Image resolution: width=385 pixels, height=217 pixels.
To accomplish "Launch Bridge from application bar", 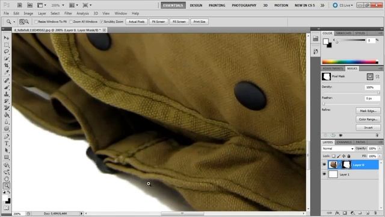I will [x=20, y=5].
